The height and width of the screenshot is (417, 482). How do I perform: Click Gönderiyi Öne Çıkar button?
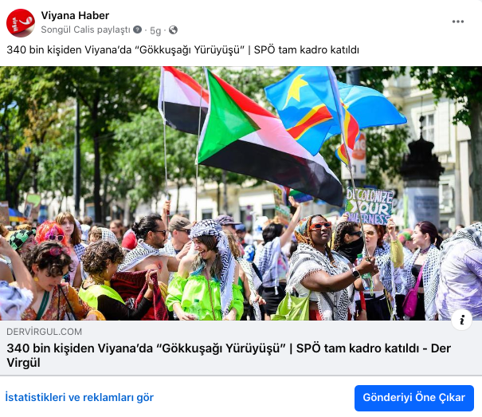click(413, 398)
